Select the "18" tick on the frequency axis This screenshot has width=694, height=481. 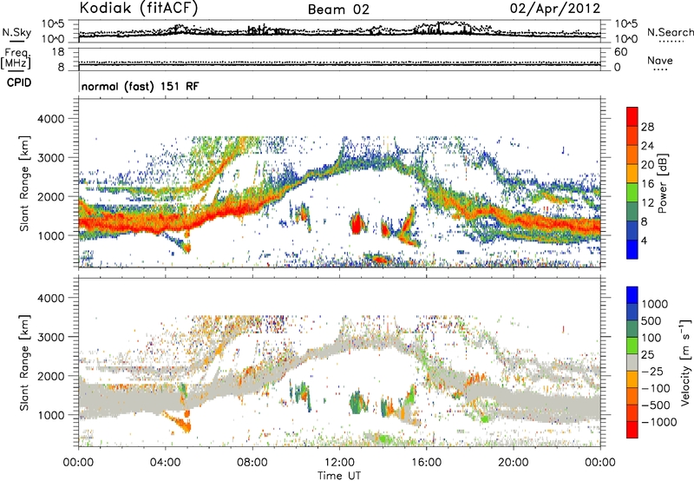[58, 52]
